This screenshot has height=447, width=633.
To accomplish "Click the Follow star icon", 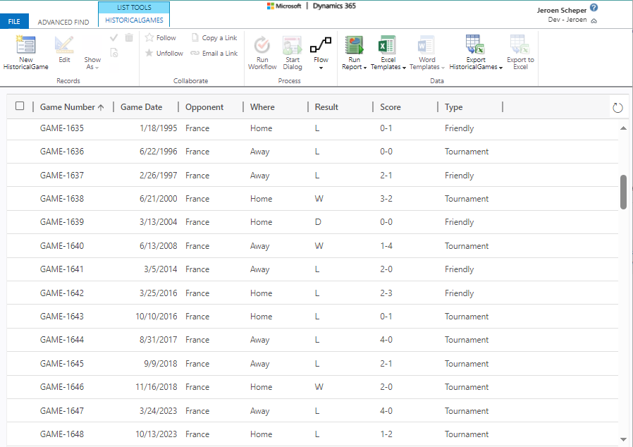I will coord(149,37).
